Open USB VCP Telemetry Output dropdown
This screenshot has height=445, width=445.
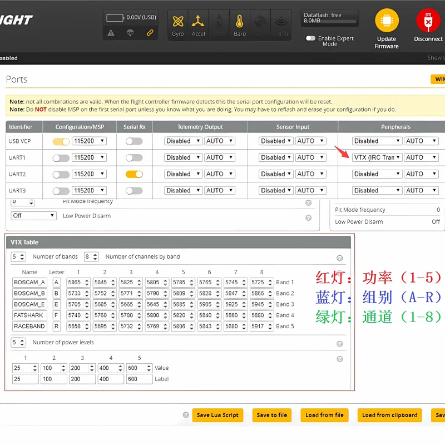coord(184,141)
